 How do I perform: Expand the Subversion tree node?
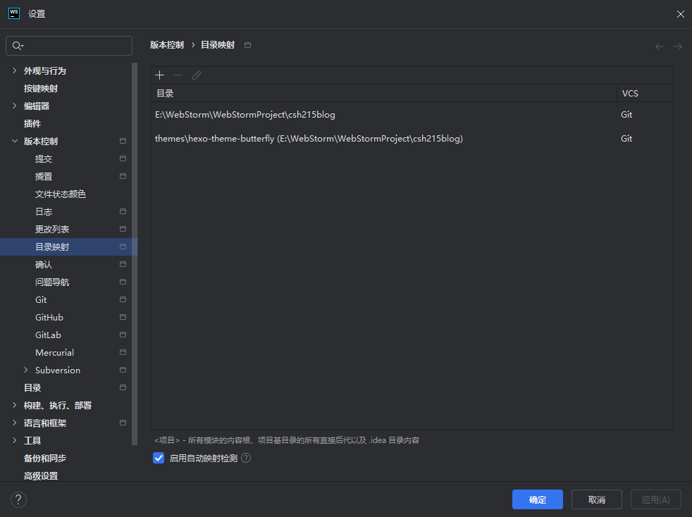click(x=26, y=370)
